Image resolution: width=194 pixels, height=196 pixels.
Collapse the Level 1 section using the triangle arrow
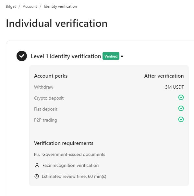122,56
